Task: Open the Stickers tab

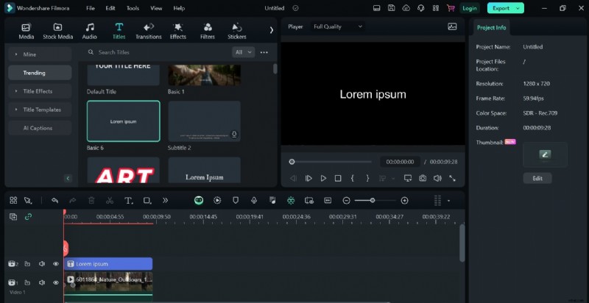Action: click(x=236, y=31)
